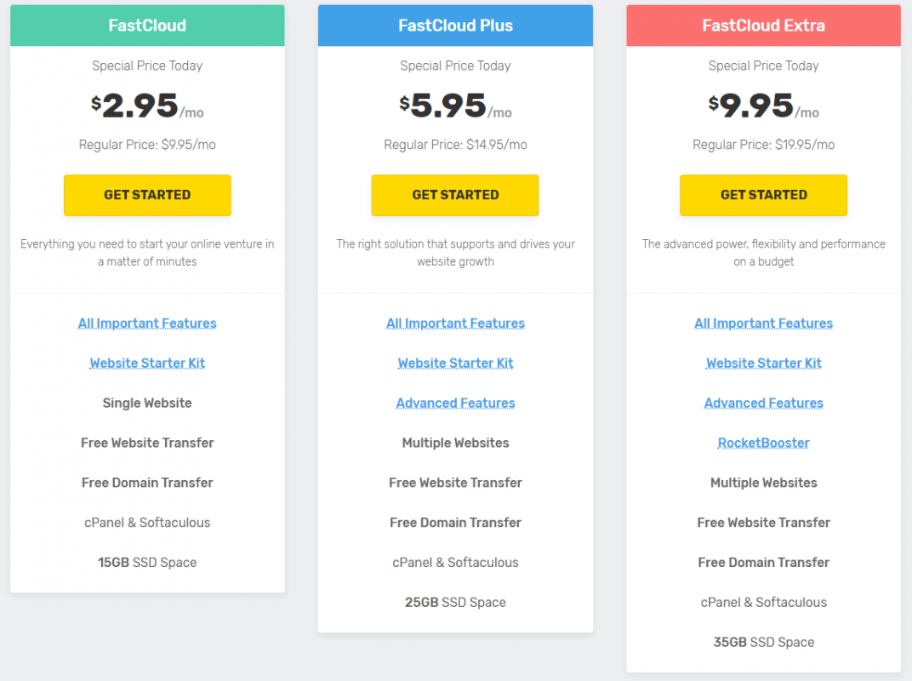Click 'Free Website Transfer' in FastCloud Extra column
The width and height of the screenshot is (912, 681).
(764, 523)
